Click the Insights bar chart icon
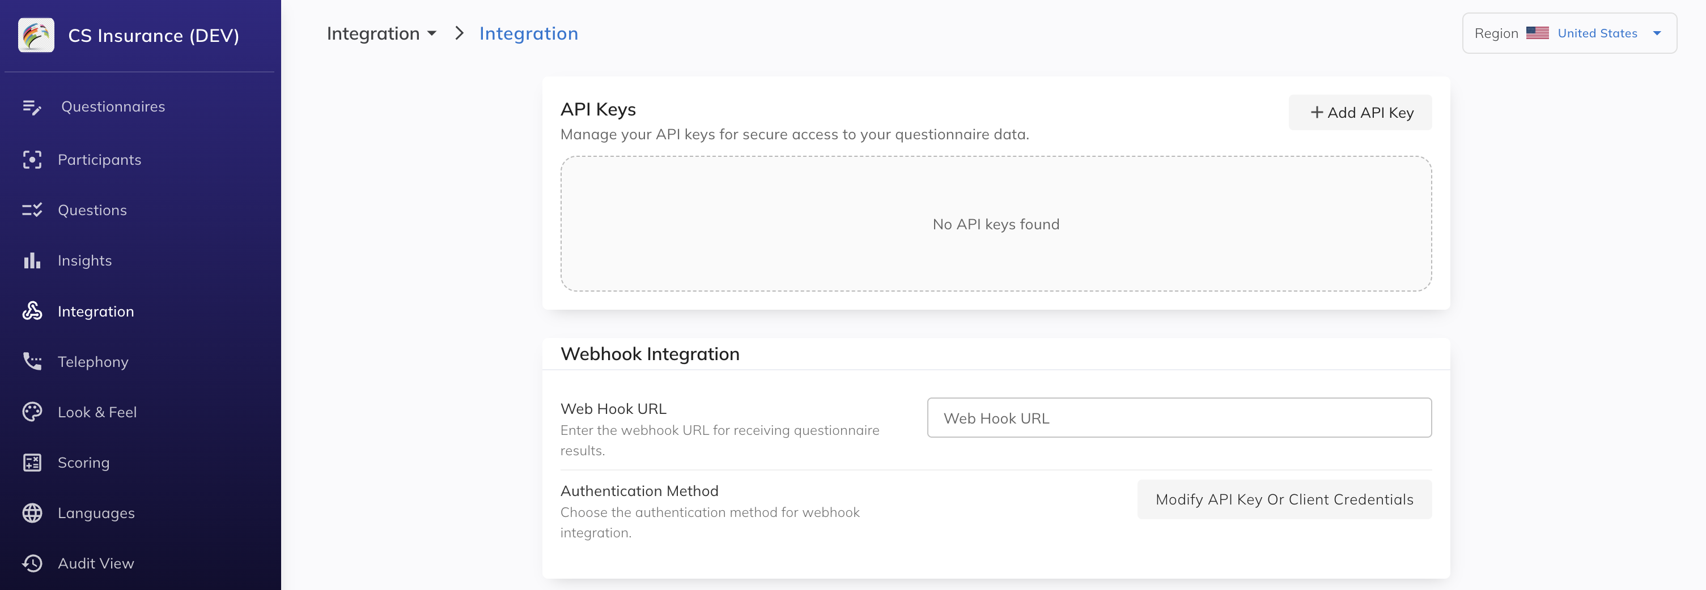1706x590 pixels. tap(32, 260)
